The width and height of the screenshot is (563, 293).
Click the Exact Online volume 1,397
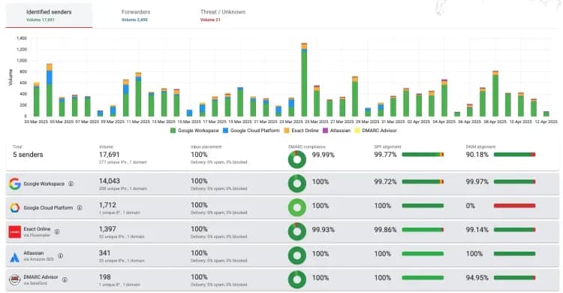[x=107, y=229]
